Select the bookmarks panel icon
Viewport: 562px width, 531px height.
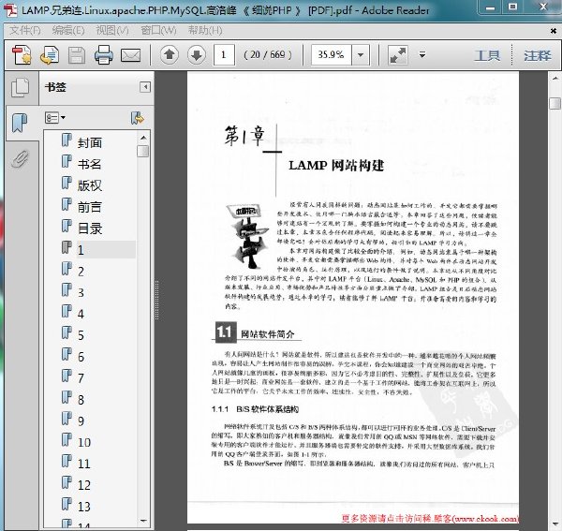(20, 123)
